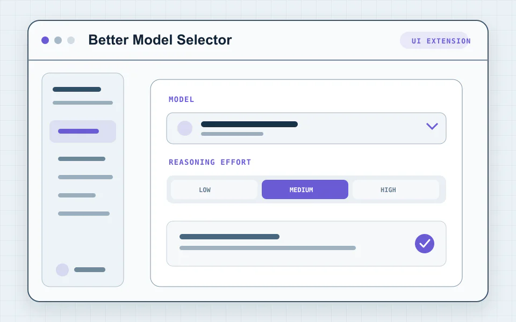Click the middle gray window dot
The width and height of the screenshot is (516, 322).
pyautogui.click(x=58, y=40)
